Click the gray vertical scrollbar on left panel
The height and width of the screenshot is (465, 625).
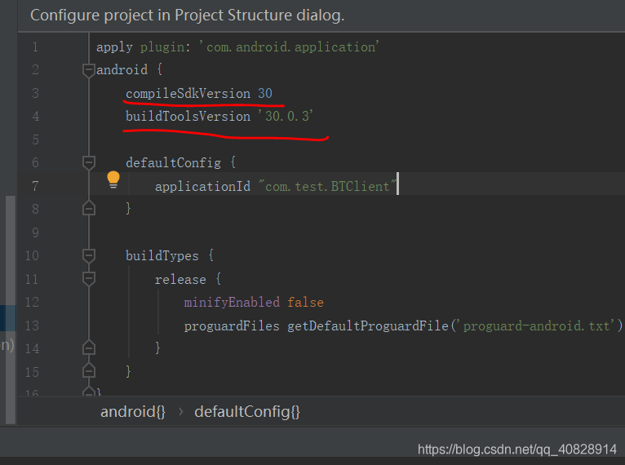[x=11, y=310]
